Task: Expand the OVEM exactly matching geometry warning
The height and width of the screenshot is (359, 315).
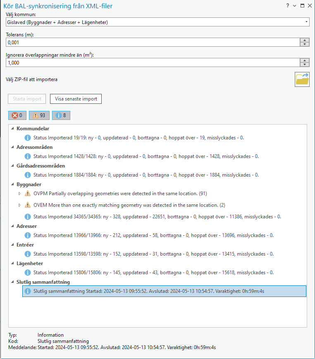Action: (x=19, y=205)
